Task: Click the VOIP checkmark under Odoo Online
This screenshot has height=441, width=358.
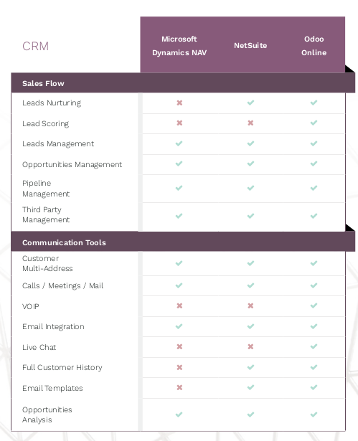Action: coord(314,305)
